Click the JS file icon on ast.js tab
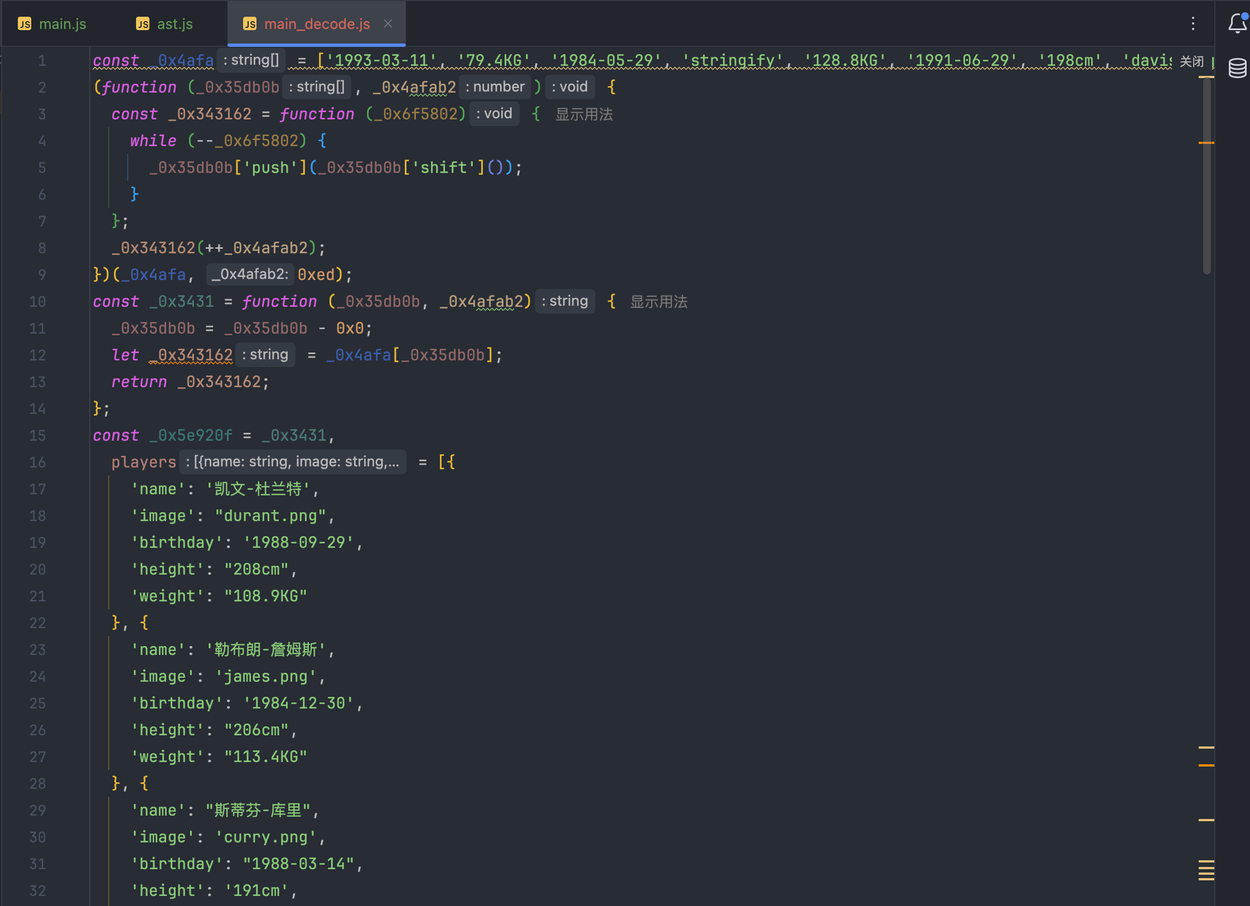1250x906 pixels. 143,24
